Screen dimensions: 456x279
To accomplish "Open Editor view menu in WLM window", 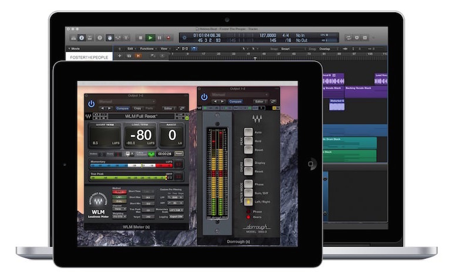I will 168,108.
